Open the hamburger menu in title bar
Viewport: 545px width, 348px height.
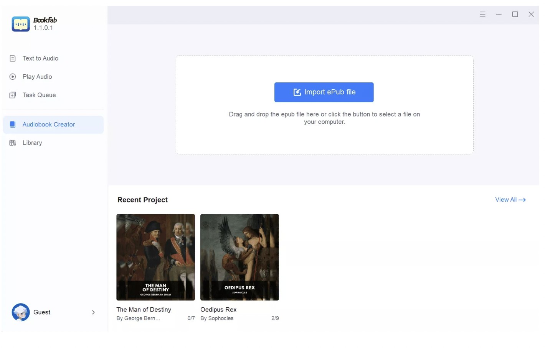point(482,14)
